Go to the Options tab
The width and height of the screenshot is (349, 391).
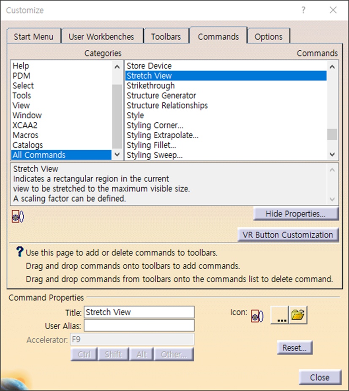point(268,36)
